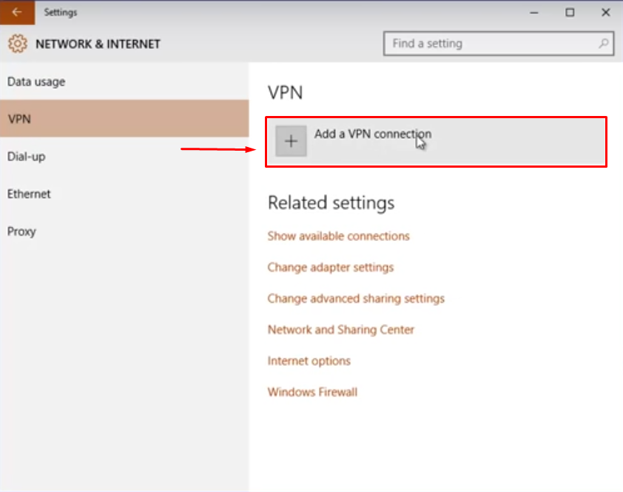Close the Settings window

pos(605,13)
